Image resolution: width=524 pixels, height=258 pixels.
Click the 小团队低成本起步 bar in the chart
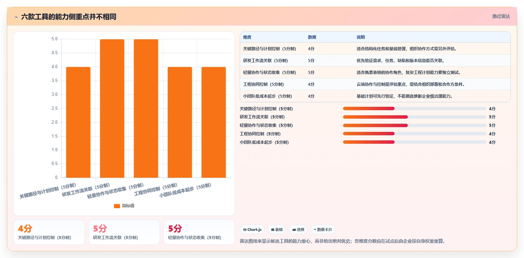tap(214, 122)
